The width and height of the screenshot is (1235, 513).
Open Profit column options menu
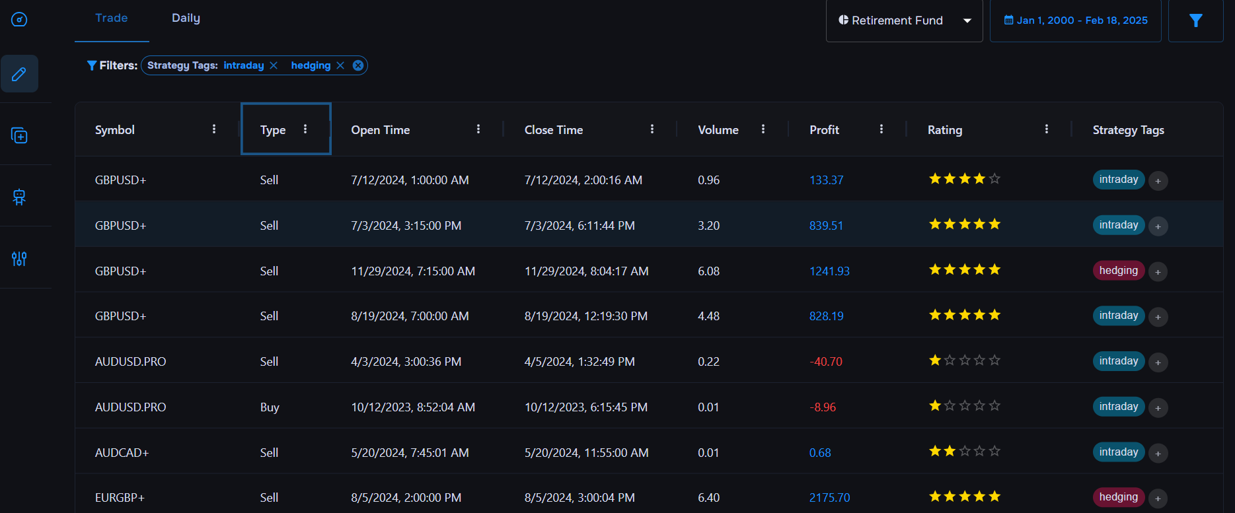click(x=881, y=129)
